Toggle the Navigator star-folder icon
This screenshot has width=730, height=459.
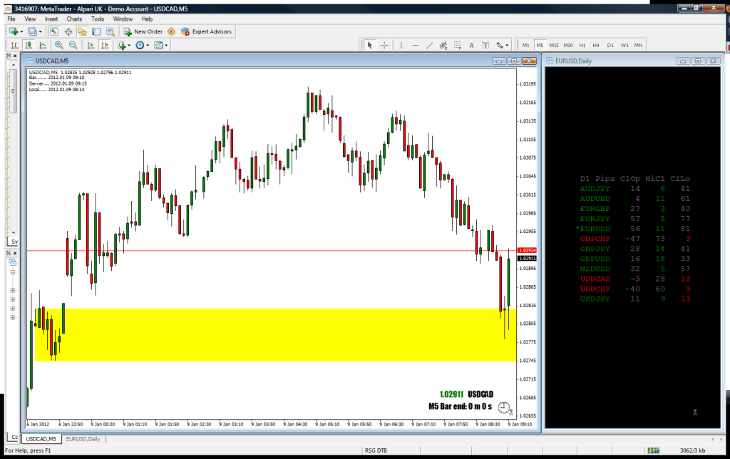tap(83, 31)
